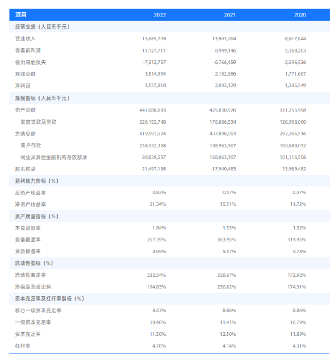
Task: Click 营业收入 value for 2022
Action: point(153,38)
